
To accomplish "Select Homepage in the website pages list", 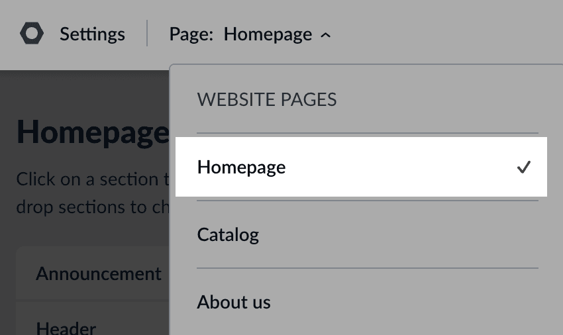I will [x=242, y=167].
